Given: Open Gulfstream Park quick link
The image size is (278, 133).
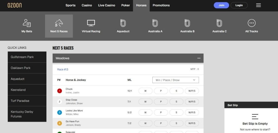Looking at the screenshot, I should 27,57.
